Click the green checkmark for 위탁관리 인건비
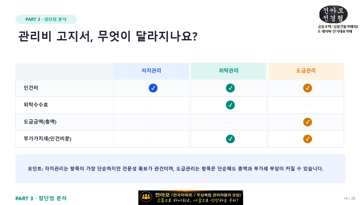This screenshot has height=205, width=363. tap(230, 88)
